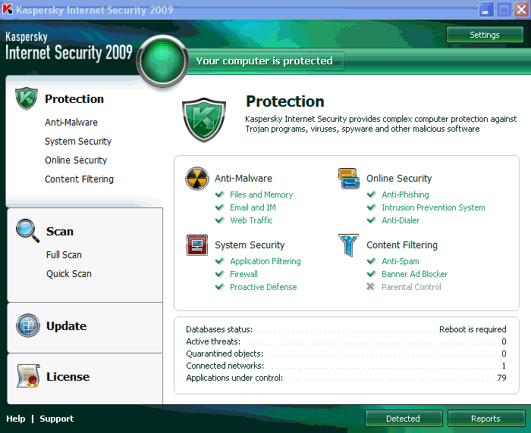Click the System Security monitor icon
531x433 pixels.
[197, 245]
